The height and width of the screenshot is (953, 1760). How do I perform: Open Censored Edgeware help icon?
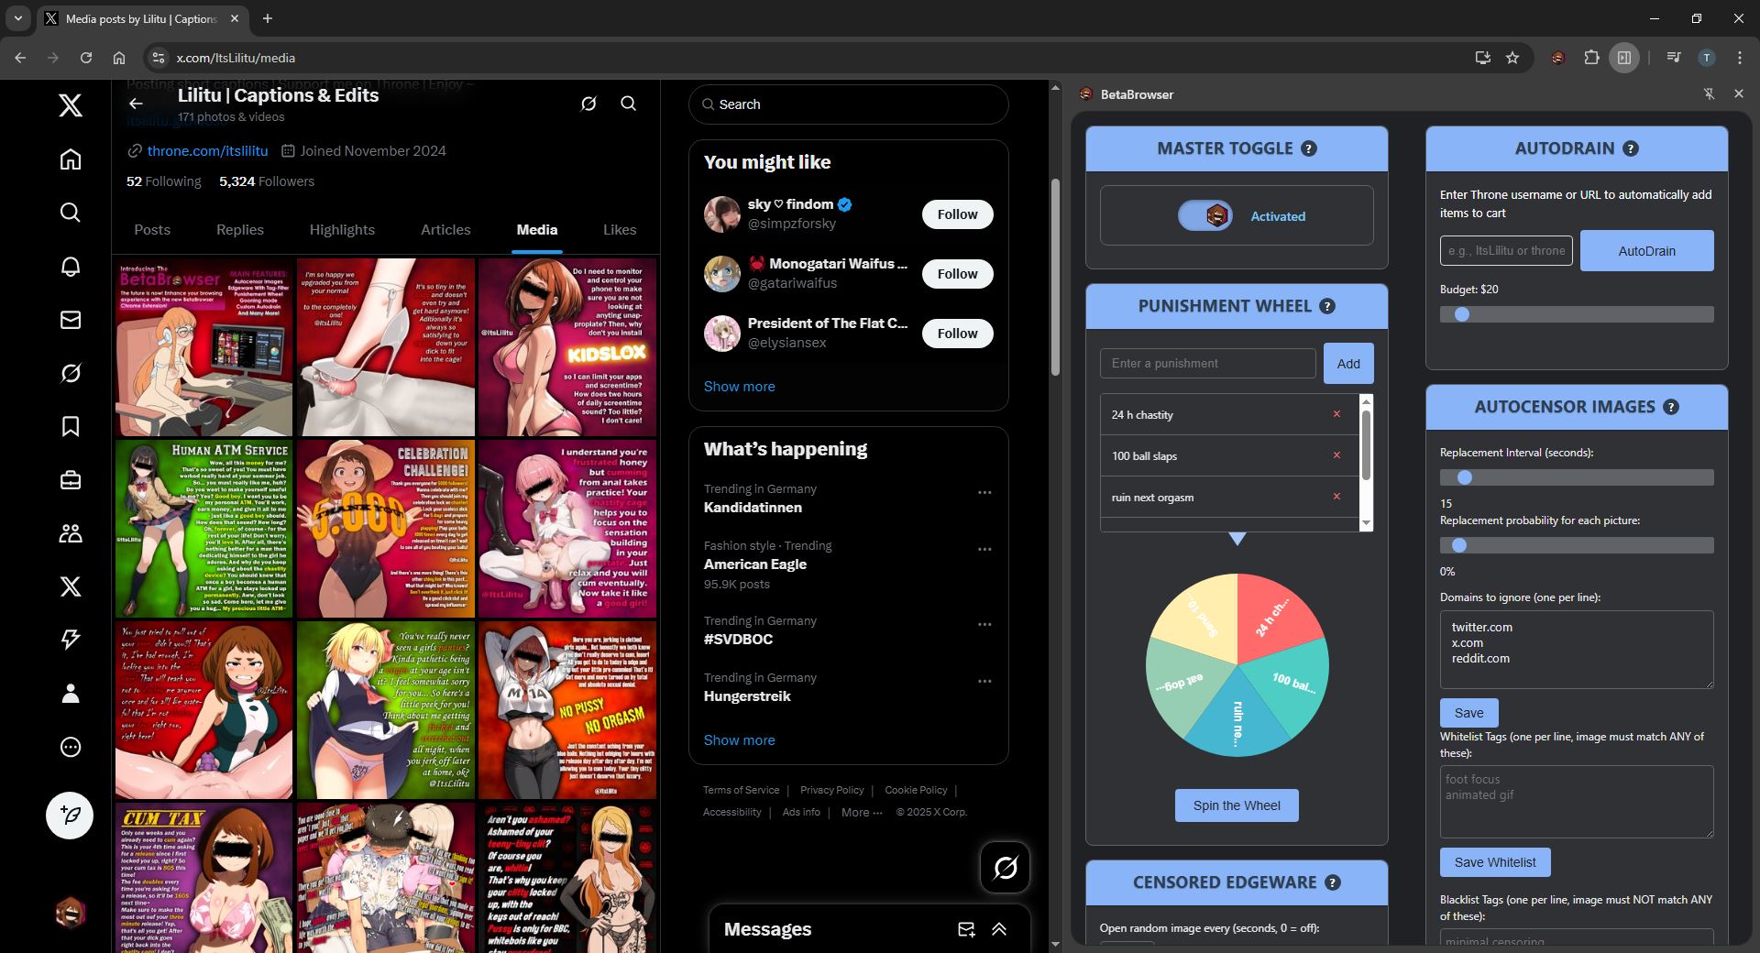coord(1333,882)
